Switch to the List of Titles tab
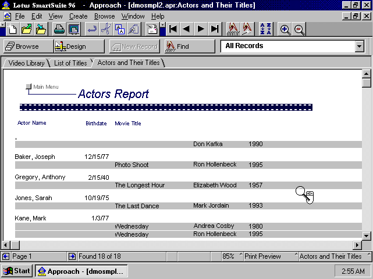 70,63
